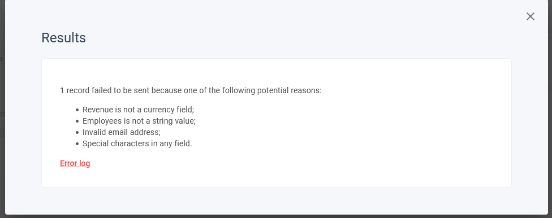Close the Results dialog with the X

tap(530, 16)
